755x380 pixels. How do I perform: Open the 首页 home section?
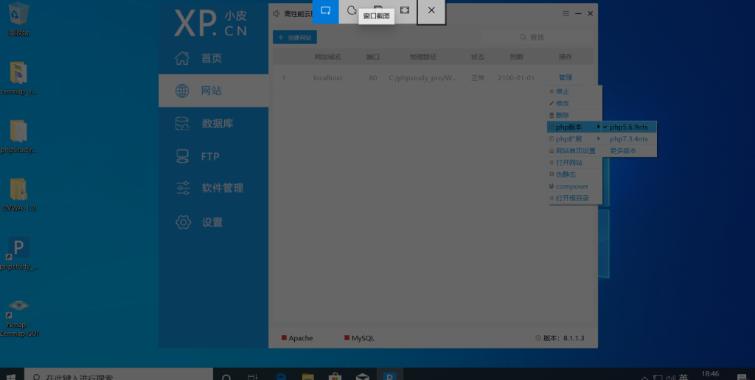[x=211, y=58]
